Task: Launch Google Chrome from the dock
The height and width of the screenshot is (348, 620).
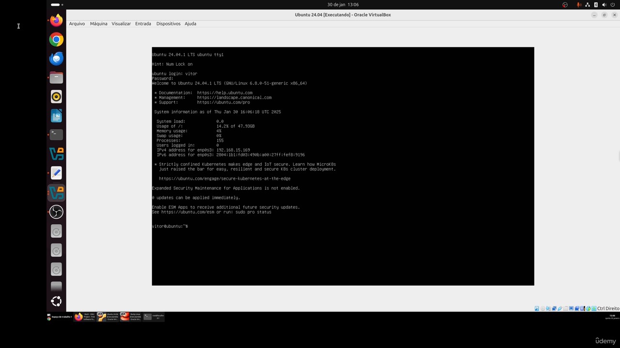Action: [x=56, y=40]
